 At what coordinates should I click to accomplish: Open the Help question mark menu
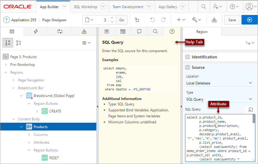234,7
